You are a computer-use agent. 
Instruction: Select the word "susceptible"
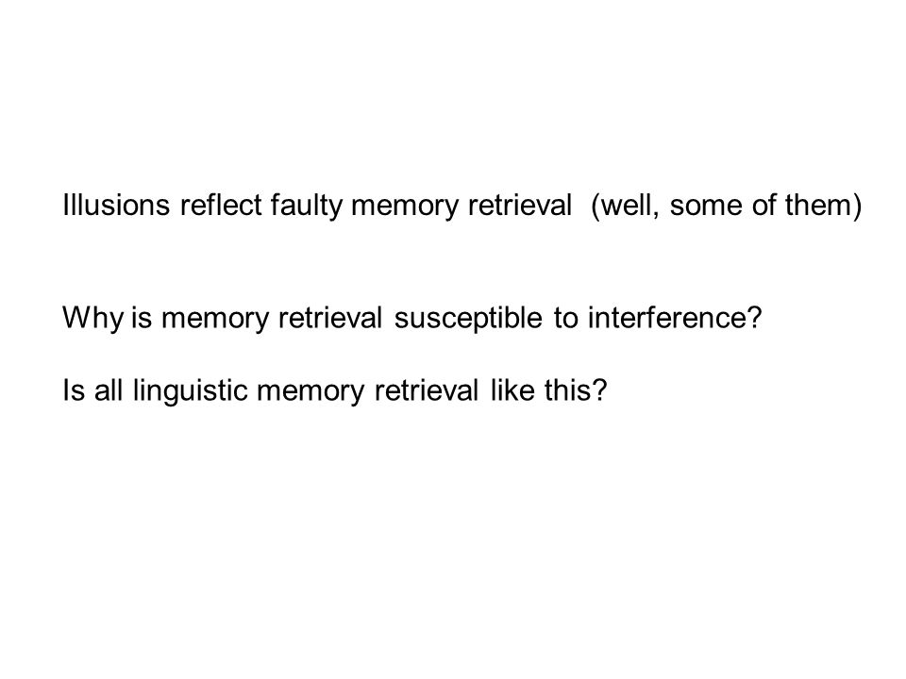tap(468, 320)
